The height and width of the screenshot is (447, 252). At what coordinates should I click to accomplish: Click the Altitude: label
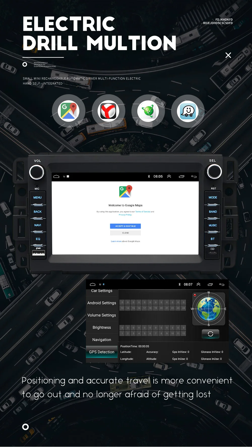[x=151, y=359]
